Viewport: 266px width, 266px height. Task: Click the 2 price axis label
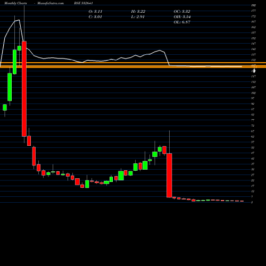coord(252,202)
